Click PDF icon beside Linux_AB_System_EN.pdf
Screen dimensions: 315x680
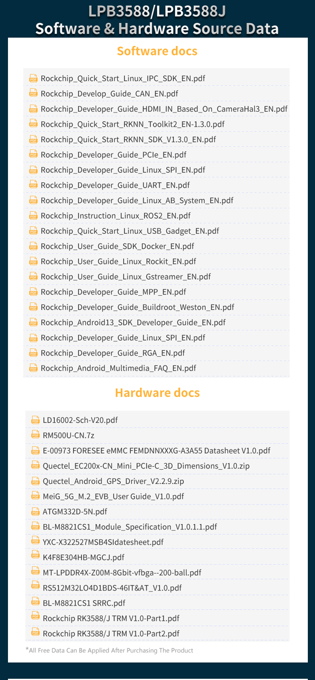33,200
